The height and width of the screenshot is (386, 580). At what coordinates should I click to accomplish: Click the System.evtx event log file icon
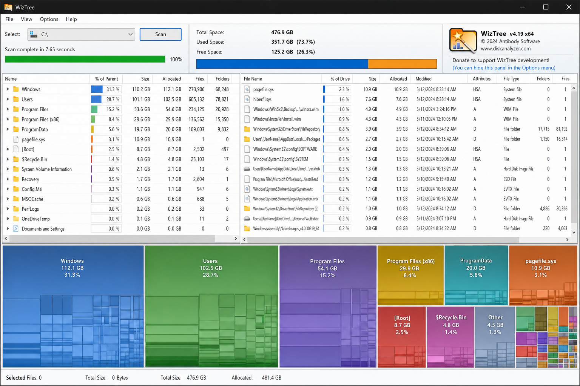247,189
